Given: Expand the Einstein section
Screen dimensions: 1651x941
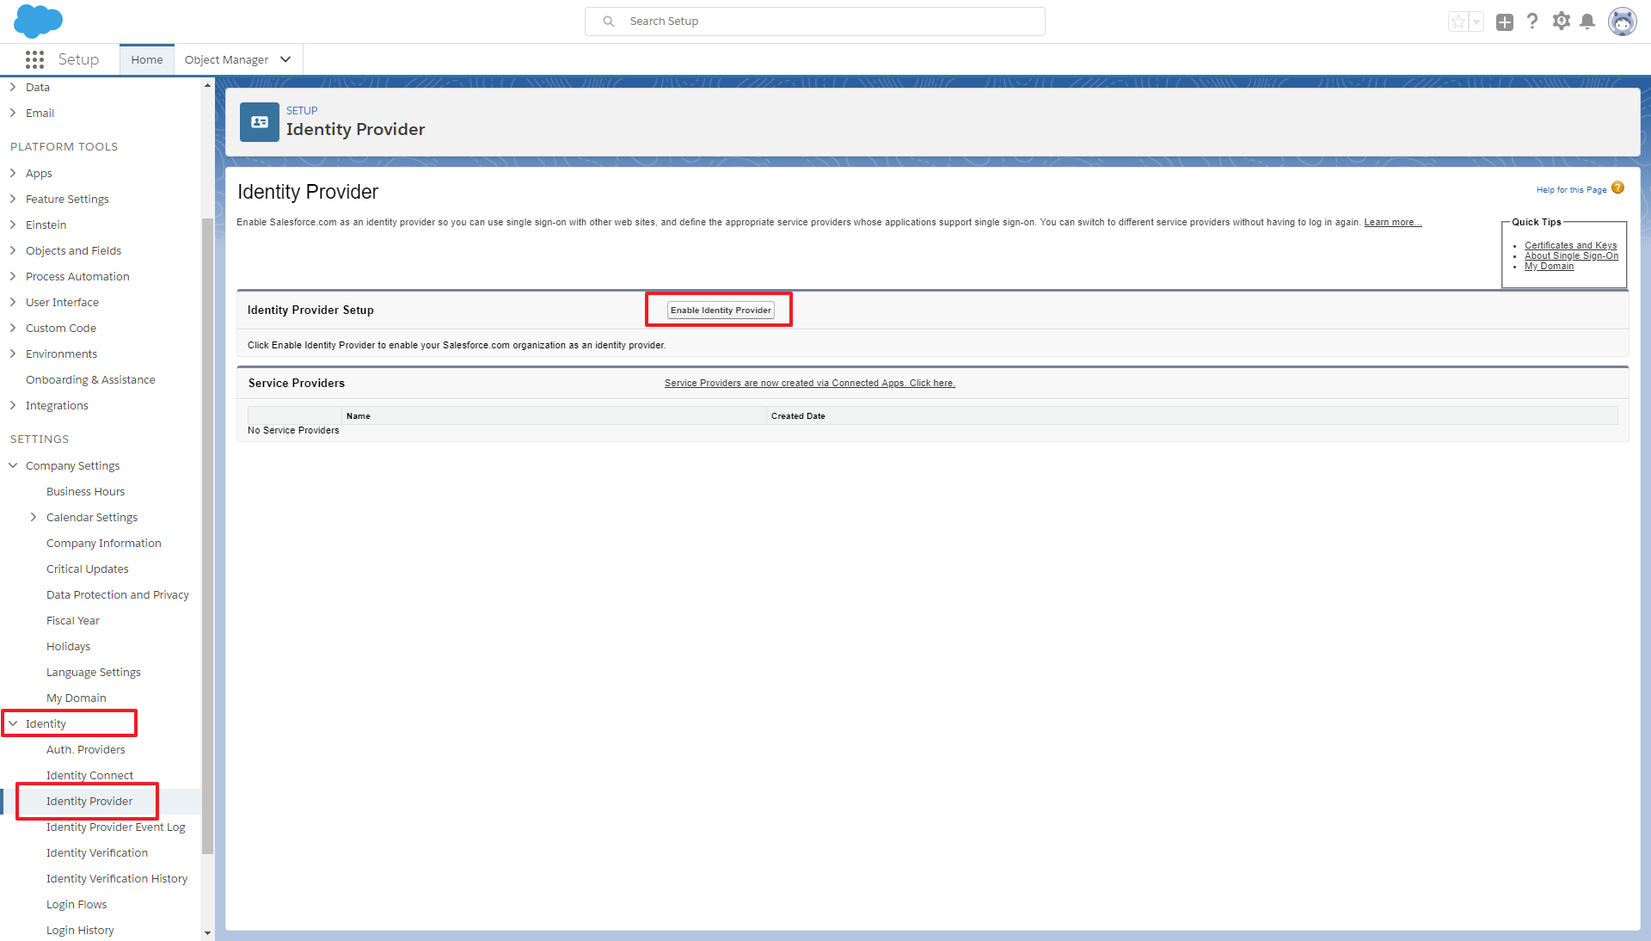Looking at the screenshot, I should (13, 224).
